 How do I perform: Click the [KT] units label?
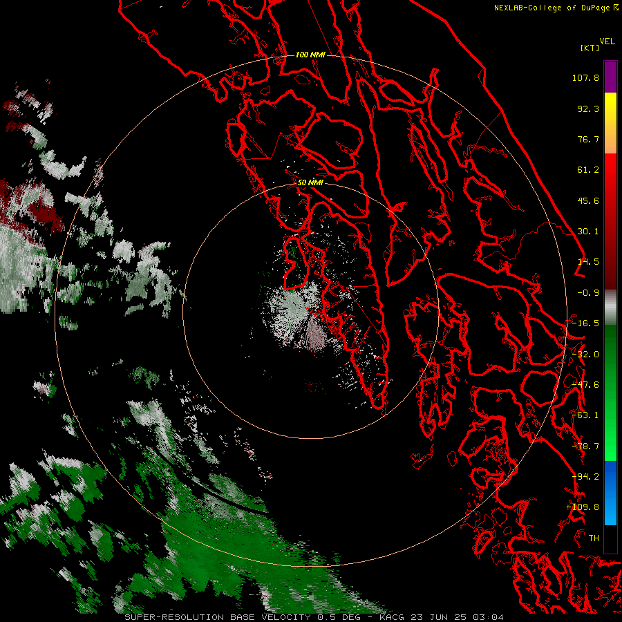point(590,48)
